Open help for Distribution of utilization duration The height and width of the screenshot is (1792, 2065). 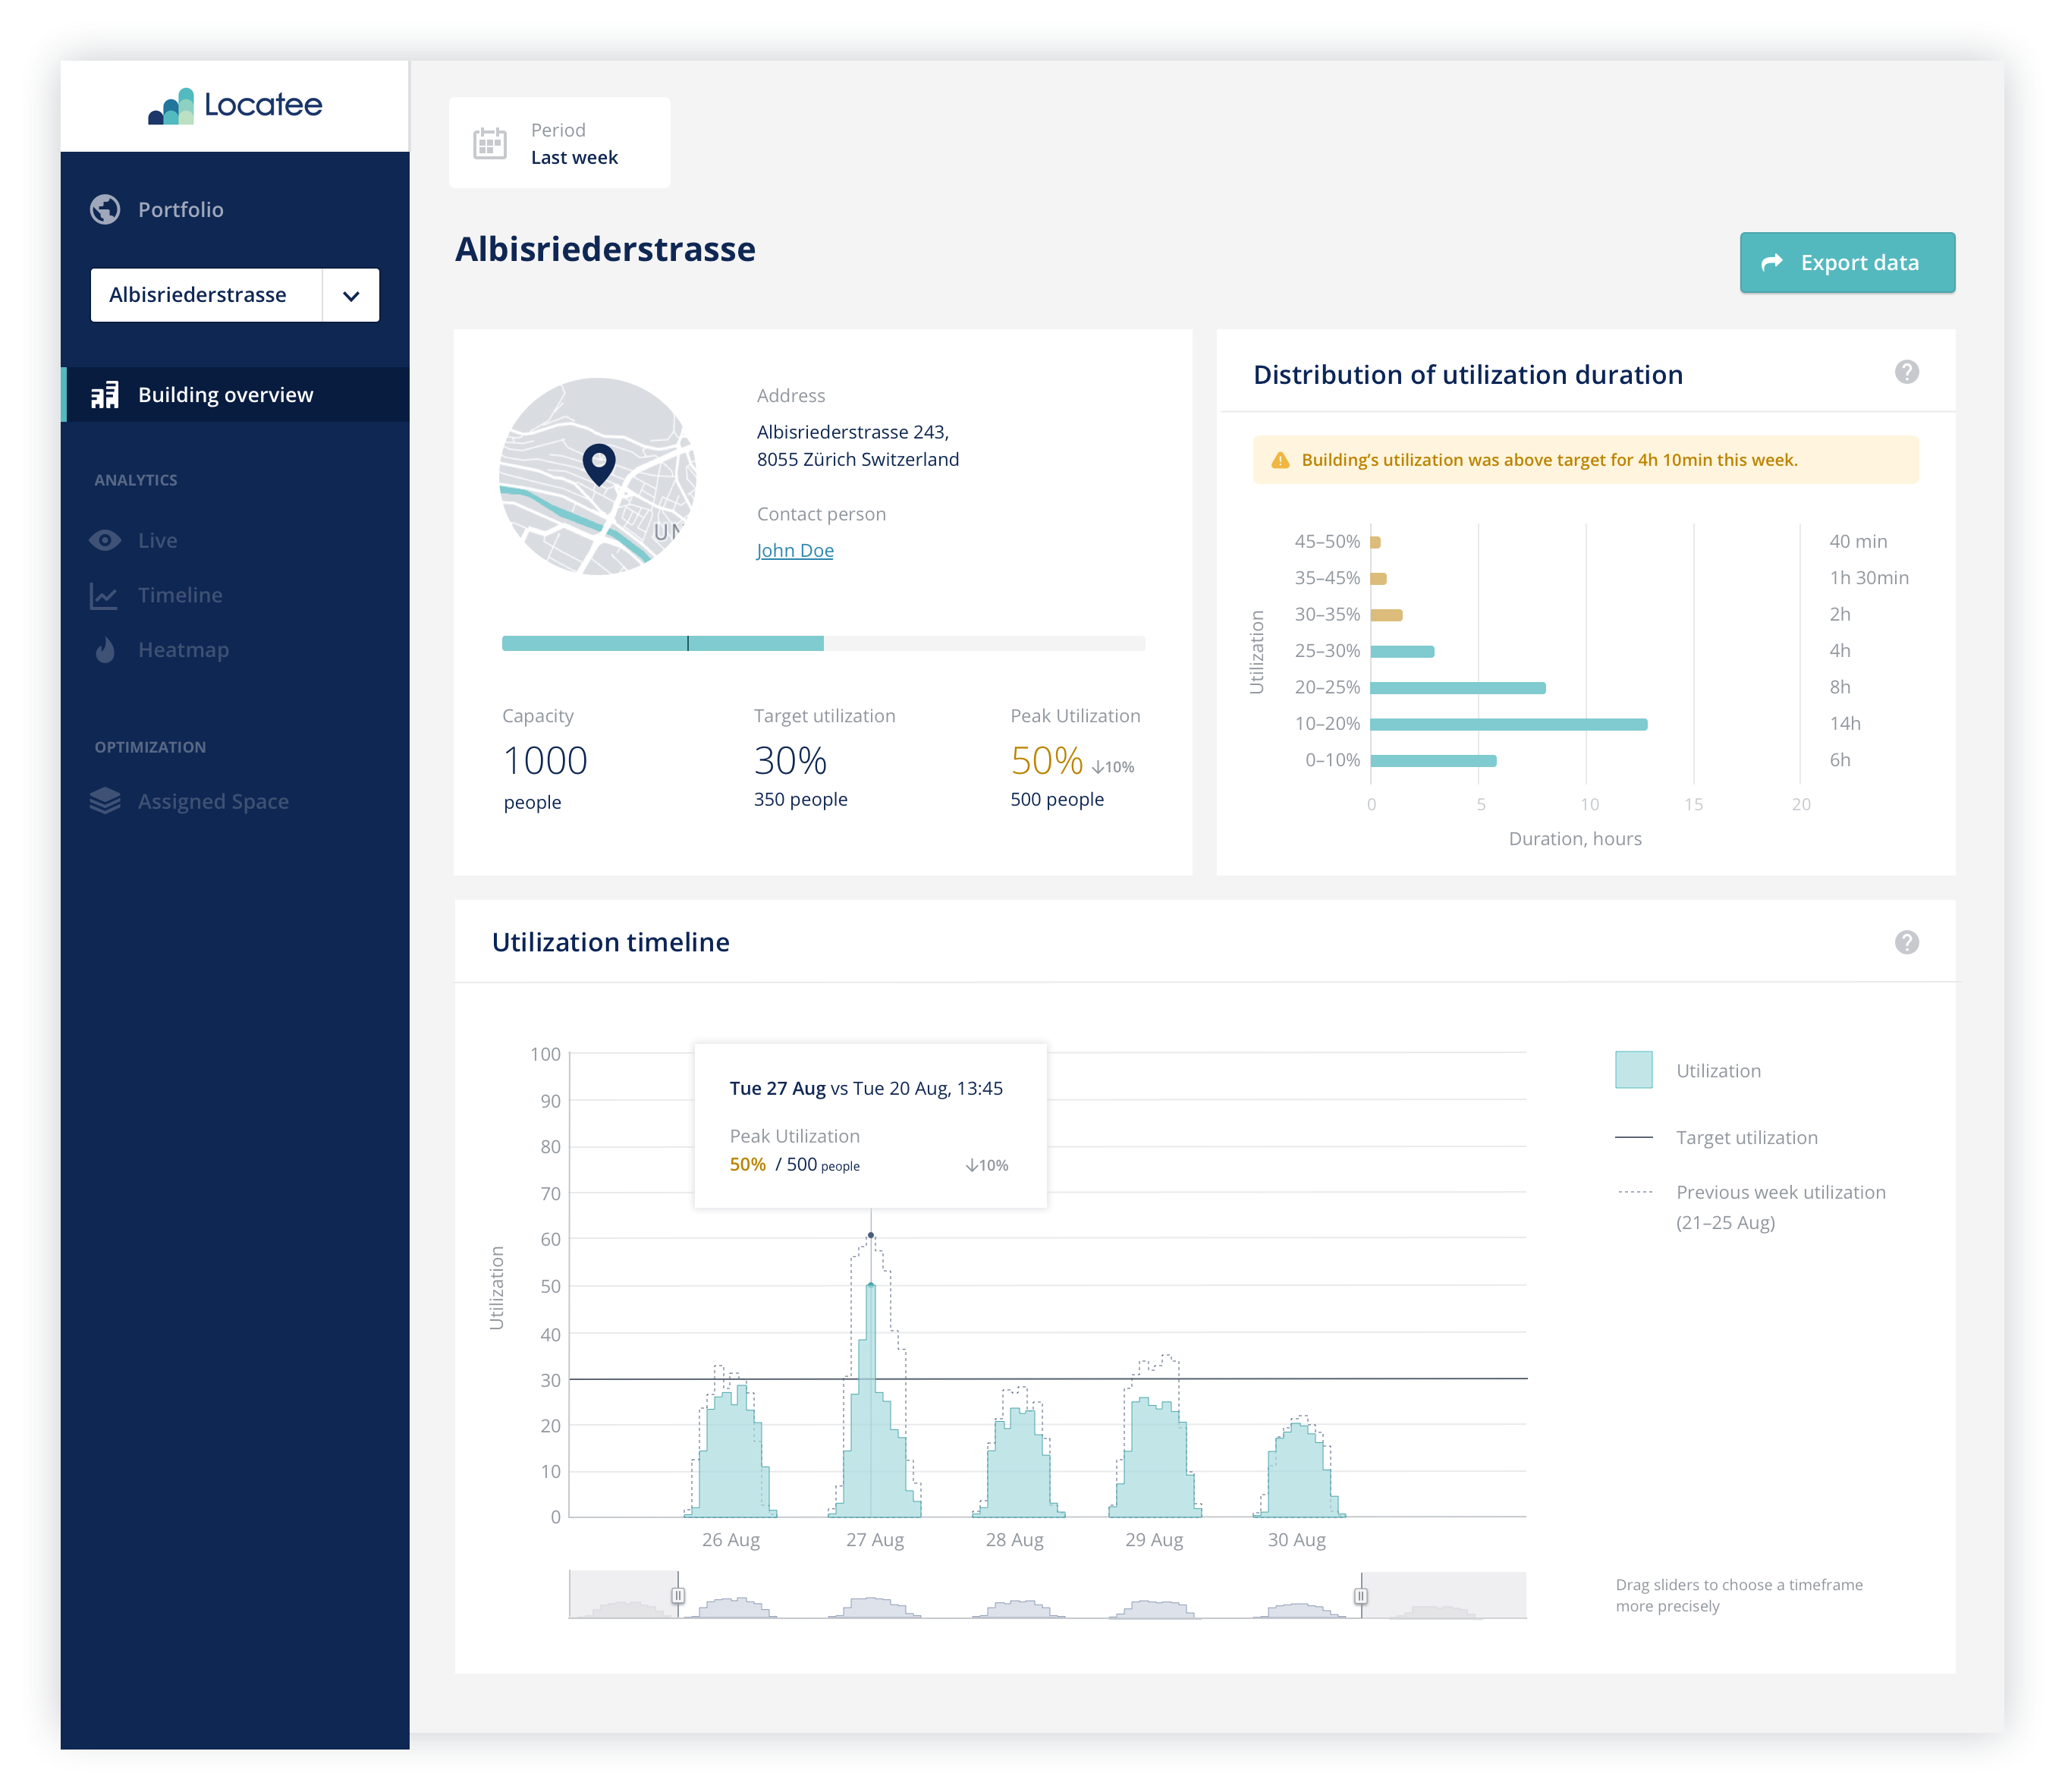[x=1906, y=372]
